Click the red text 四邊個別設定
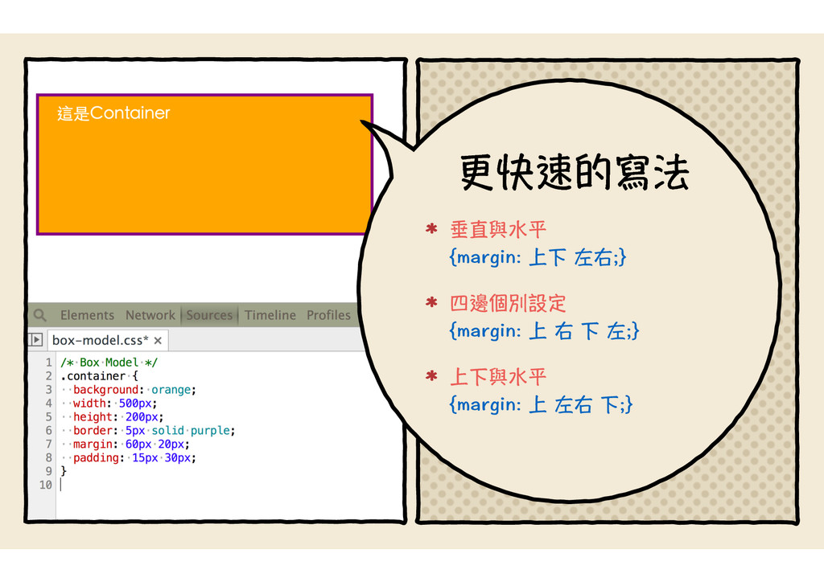 pos(508,303)
